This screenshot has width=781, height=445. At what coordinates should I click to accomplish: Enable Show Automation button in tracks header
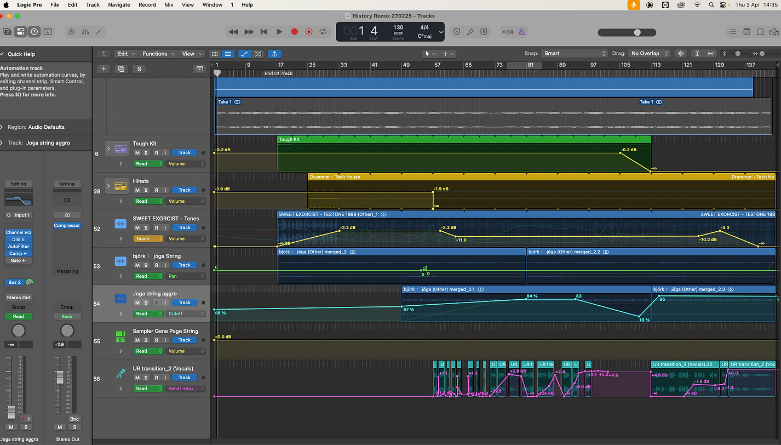pos(244,54)
